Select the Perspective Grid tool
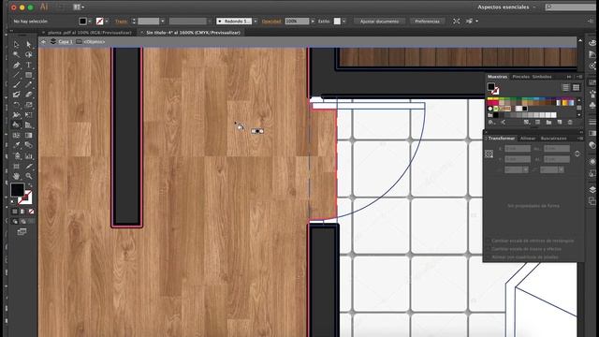 (x=29, y=125)
